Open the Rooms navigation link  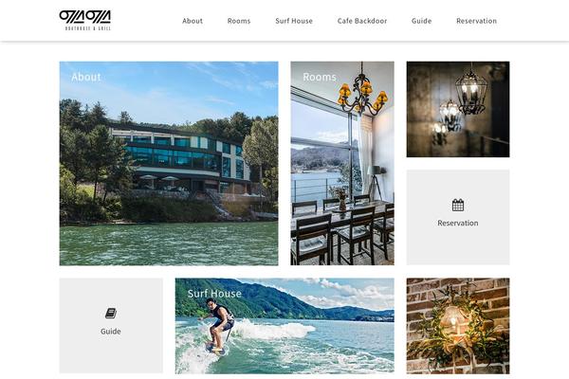239,21
